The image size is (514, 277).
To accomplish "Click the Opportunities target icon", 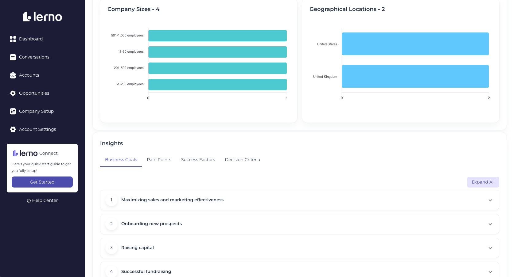I will click(13, 93).
